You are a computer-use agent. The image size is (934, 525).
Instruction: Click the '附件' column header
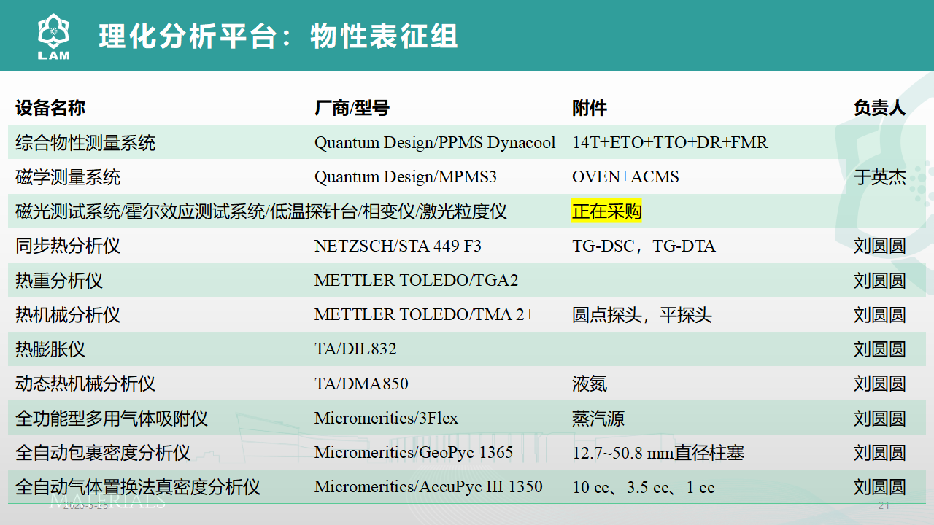click(x=590, y=108)
